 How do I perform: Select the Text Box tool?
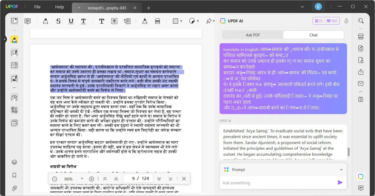tap(114, 21)
